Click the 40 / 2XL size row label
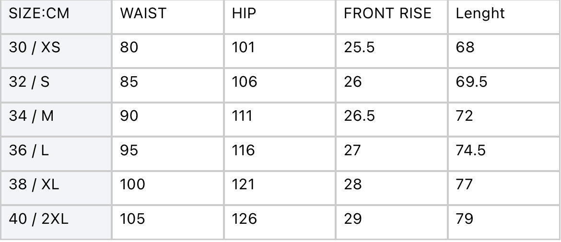This screenshot has width=561, height=242. click(39, 219)
